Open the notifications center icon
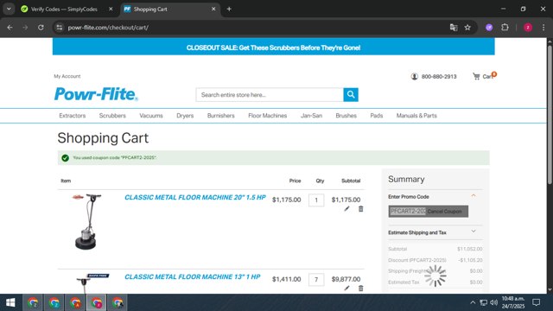 pyautogui.click(x=537, y=302)
